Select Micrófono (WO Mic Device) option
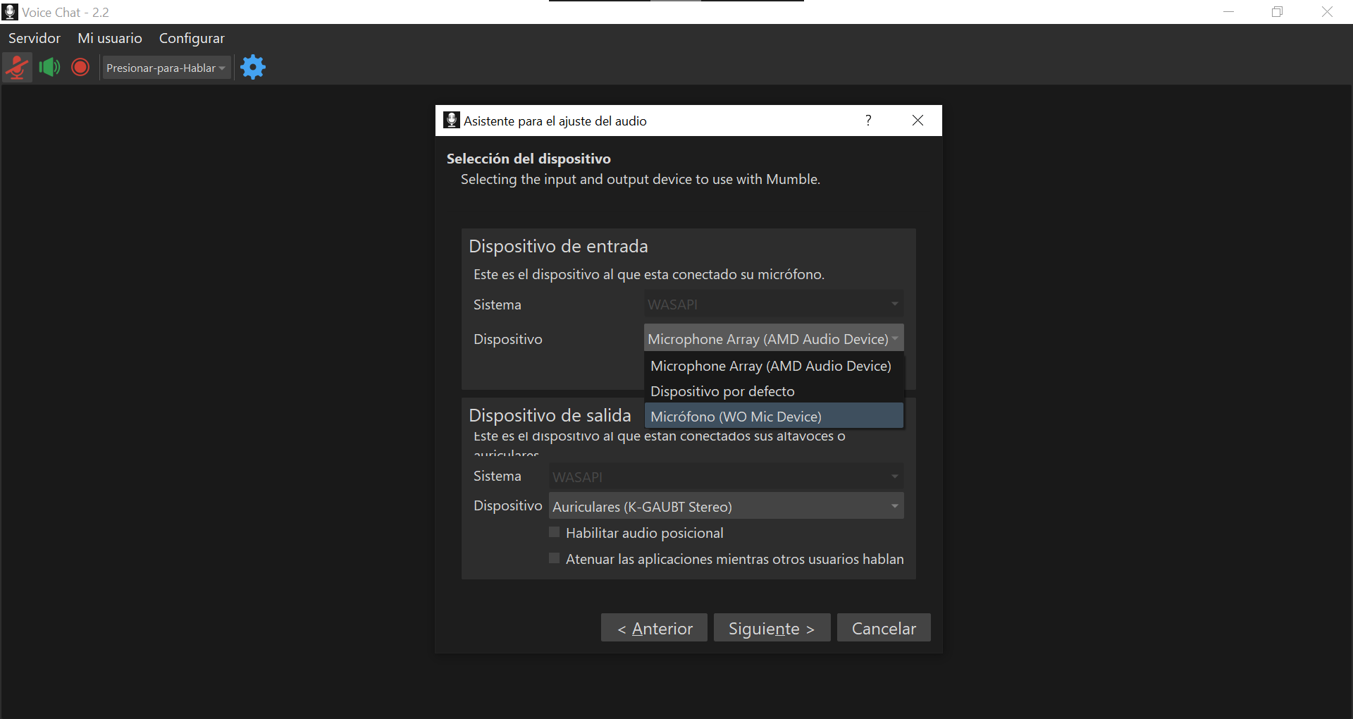 [773, 417]
